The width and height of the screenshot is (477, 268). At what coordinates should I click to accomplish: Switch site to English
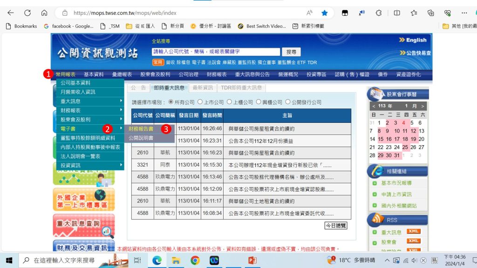pyautogui.click(x=413, y=40)
